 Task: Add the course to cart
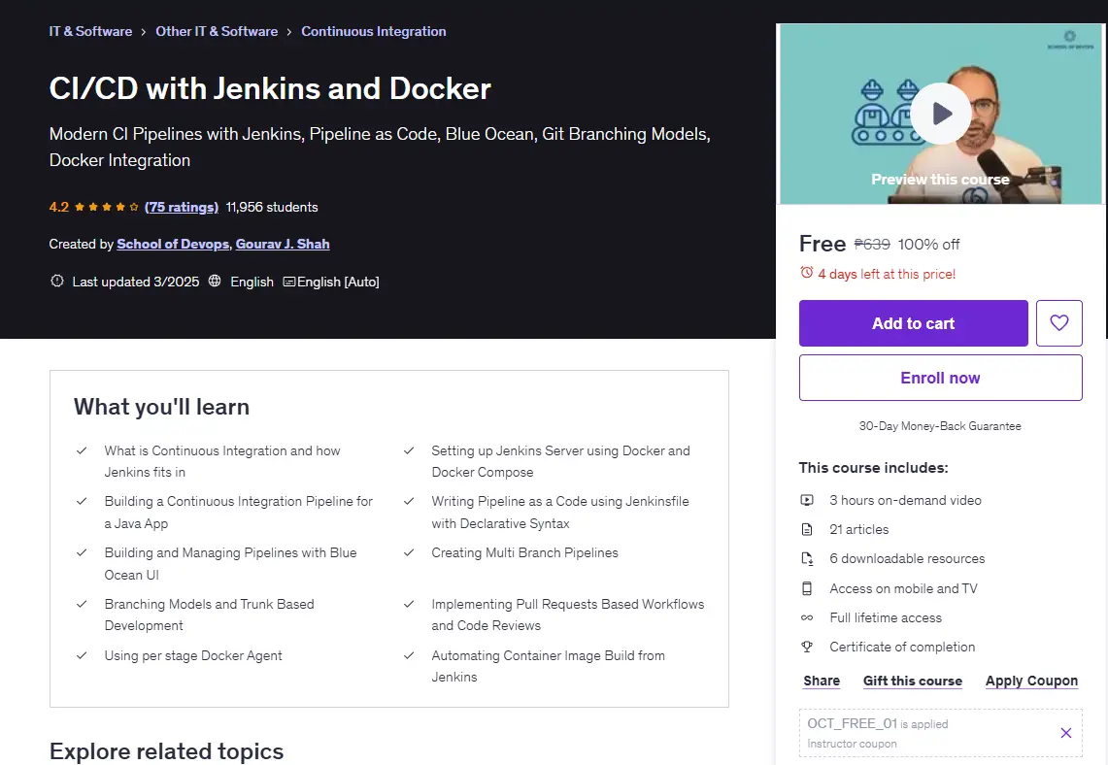913,323
